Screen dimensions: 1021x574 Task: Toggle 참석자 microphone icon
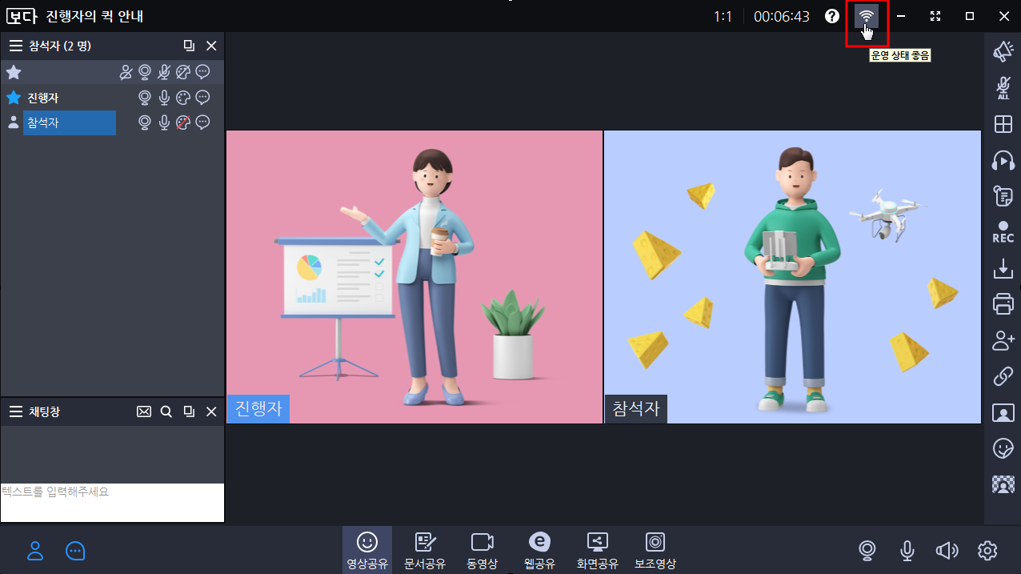(164, 122)
